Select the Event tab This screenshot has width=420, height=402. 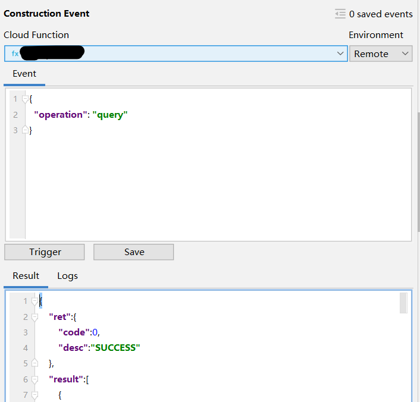click(x=24, y=74)
